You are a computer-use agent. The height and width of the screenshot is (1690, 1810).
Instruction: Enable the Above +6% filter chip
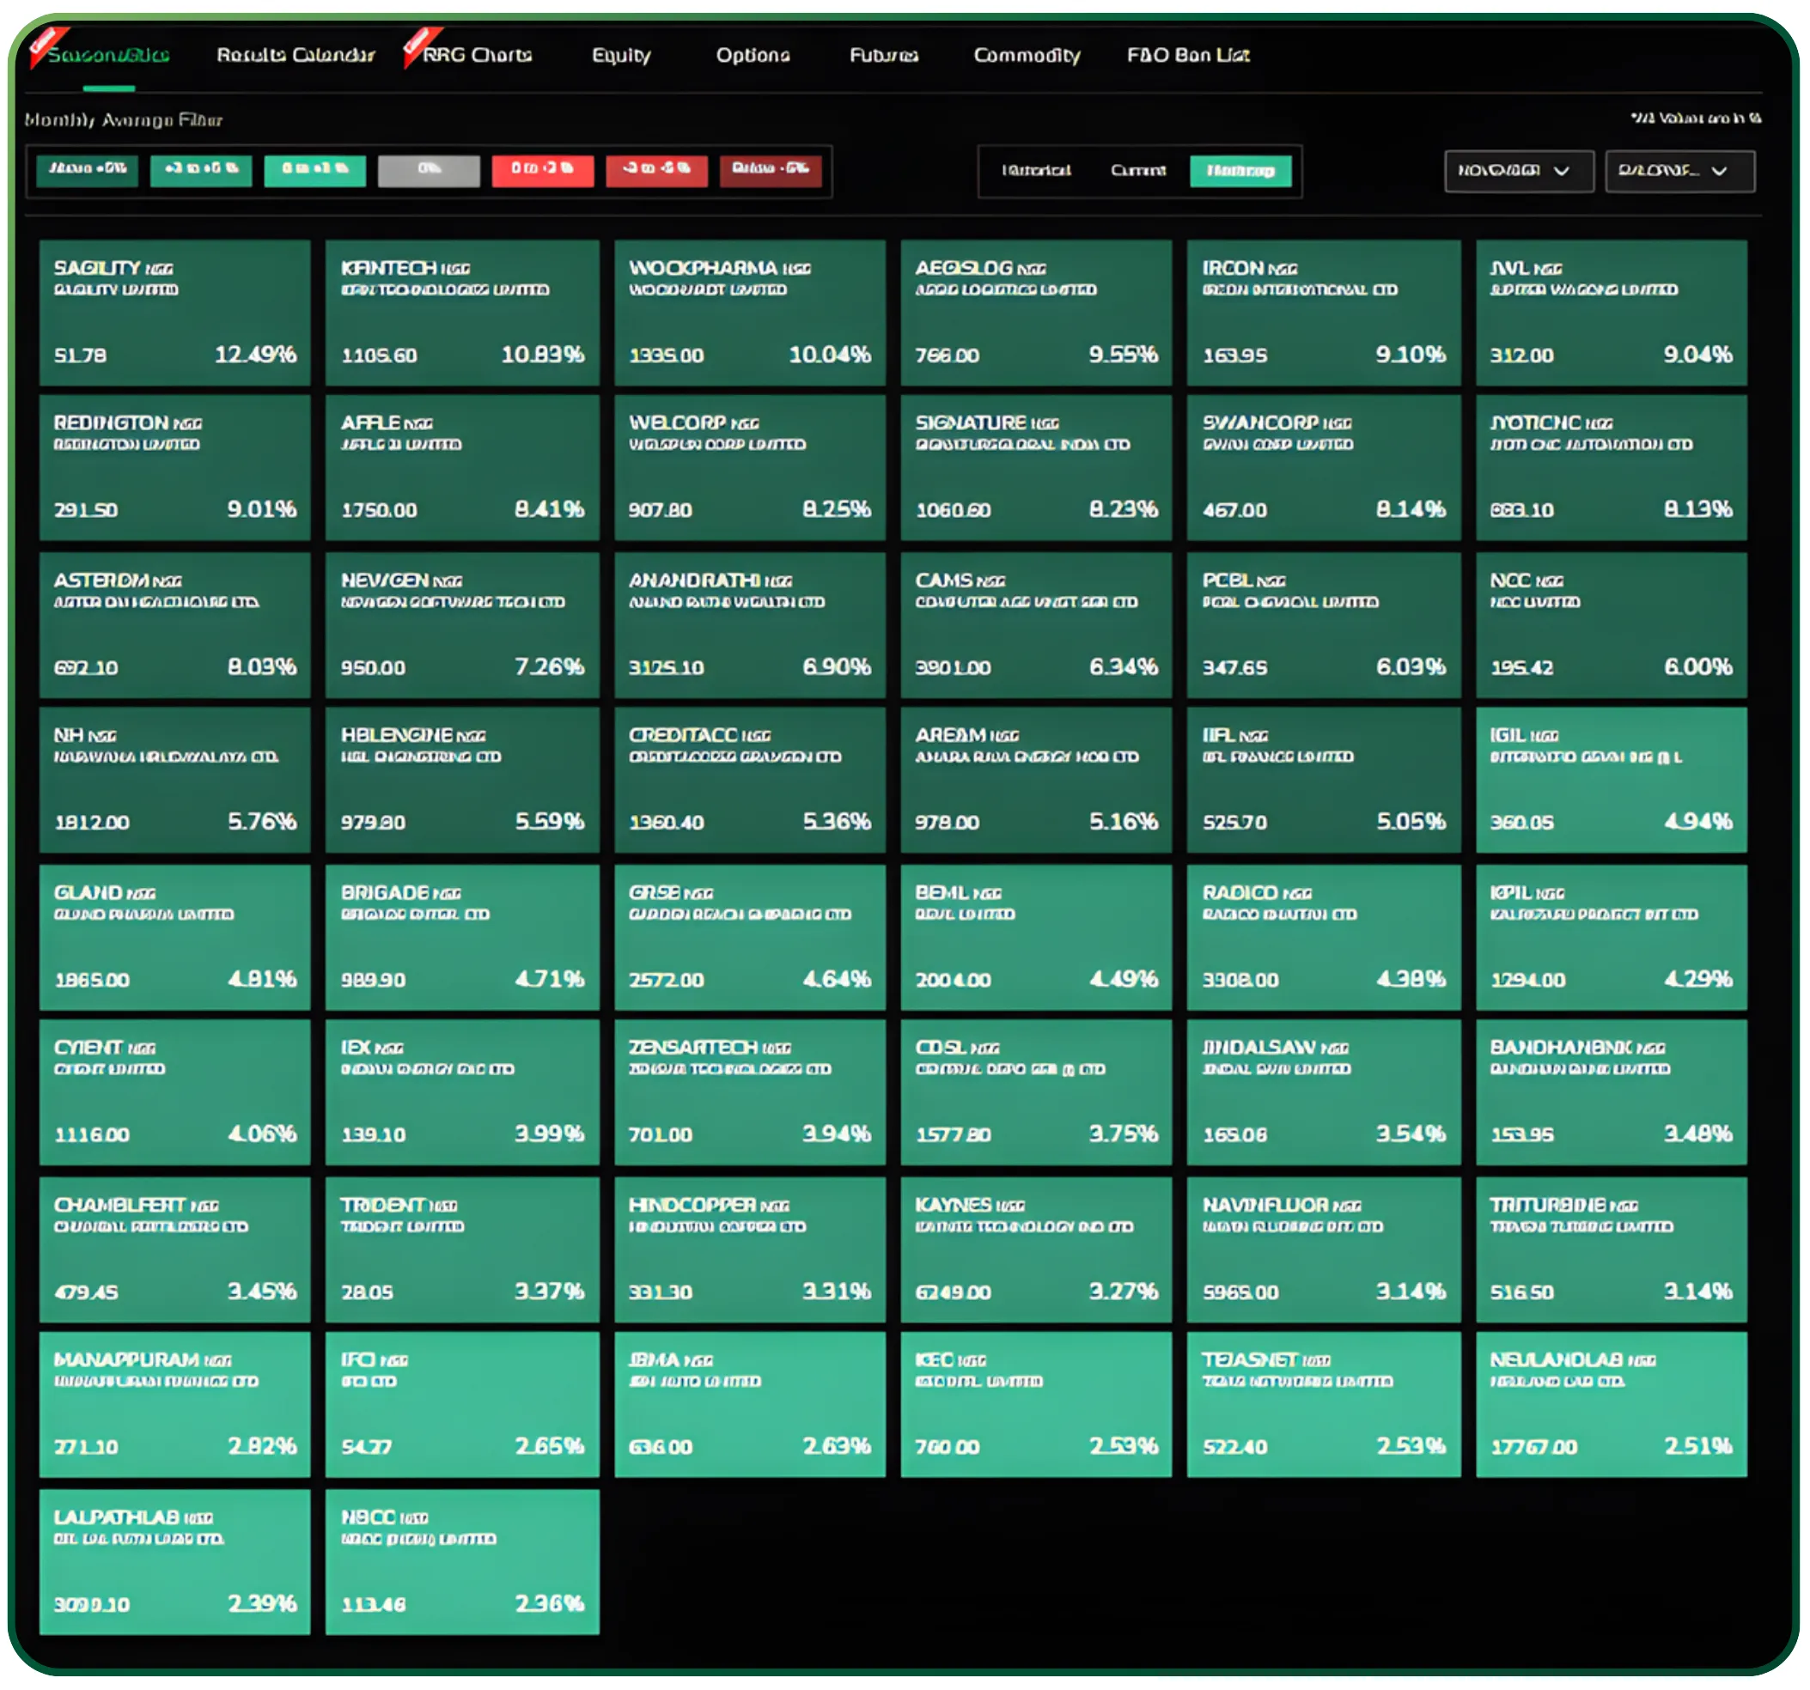coord(87,170)
